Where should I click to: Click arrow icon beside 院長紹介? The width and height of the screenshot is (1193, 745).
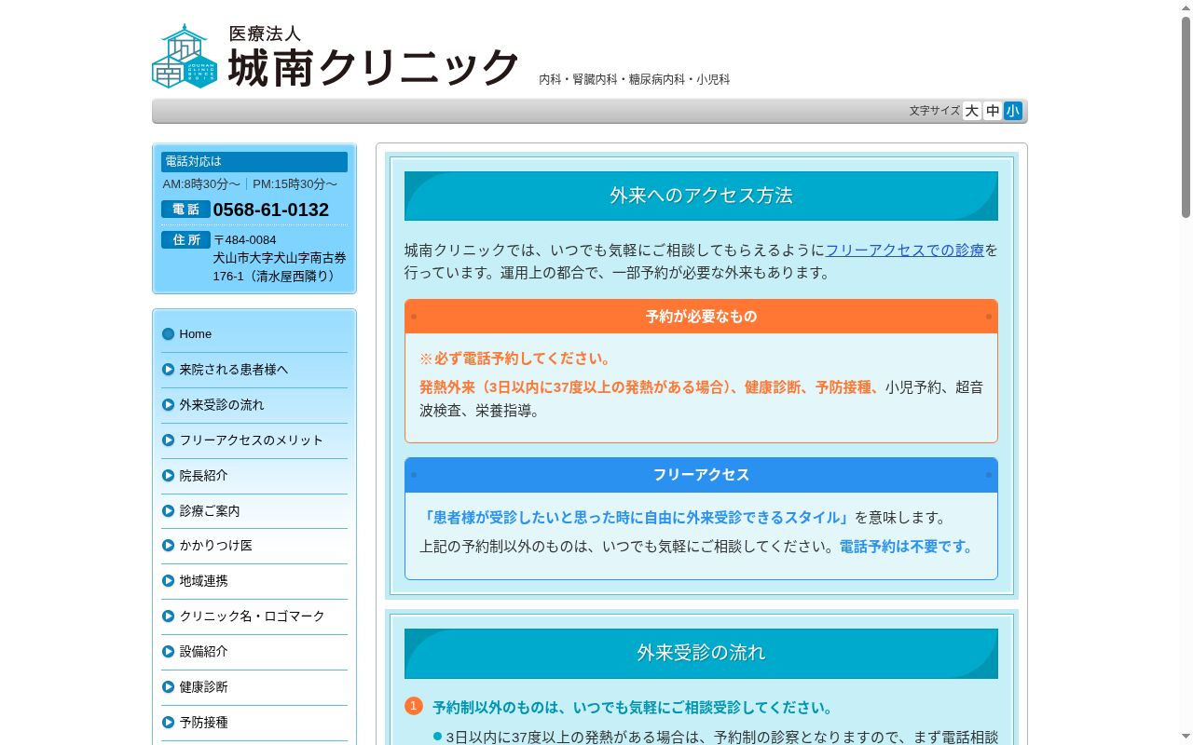click(x=169, y=476)
